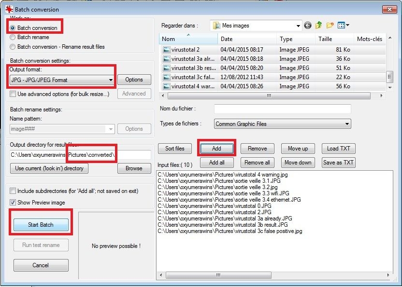This screenshot has width=402, height=287.
Task: Sort files by the Date column header
Action: pyautogui.click(x=246, y=39)
